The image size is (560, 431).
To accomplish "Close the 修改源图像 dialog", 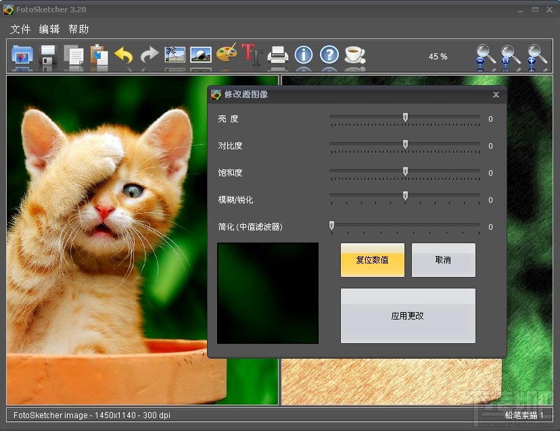I will [496, 95].
